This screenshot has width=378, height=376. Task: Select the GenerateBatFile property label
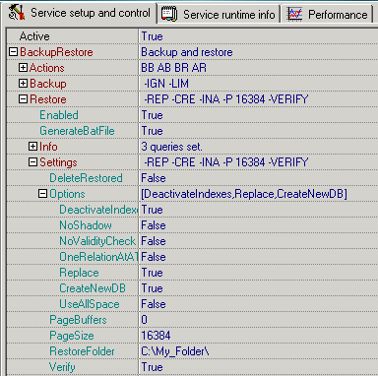[77, 131]
